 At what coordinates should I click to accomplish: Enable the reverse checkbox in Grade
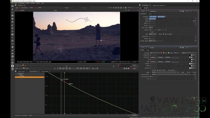[x=151, y=70]
